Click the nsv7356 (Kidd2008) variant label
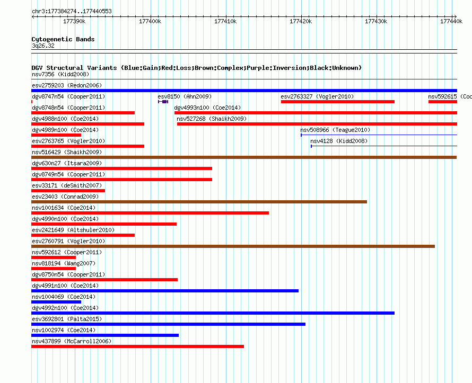This screenshot has width=472, height=383. point(60,74)
